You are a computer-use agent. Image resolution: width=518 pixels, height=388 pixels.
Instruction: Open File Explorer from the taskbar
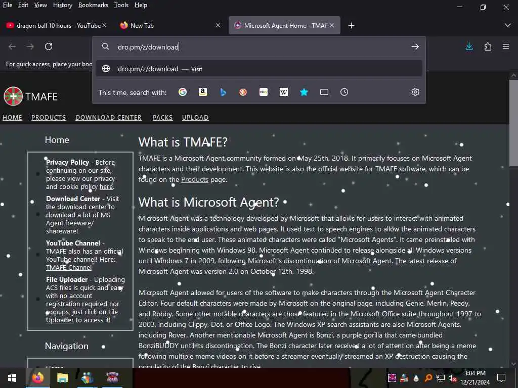pos(62,378)
